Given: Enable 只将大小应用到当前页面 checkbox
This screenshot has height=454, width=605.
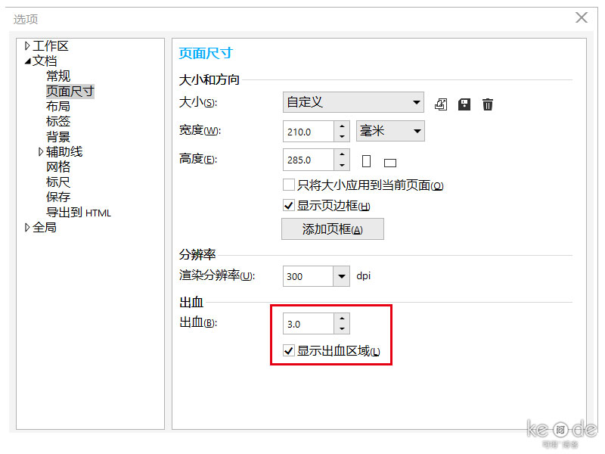Looking at the screenshot, I should pyautogui.click(x=287, y=184).
